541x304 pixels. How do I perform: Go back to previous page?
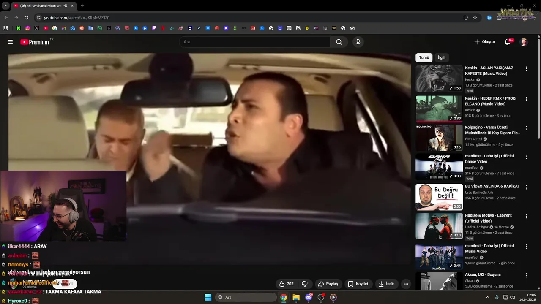(x=6, y=18)
